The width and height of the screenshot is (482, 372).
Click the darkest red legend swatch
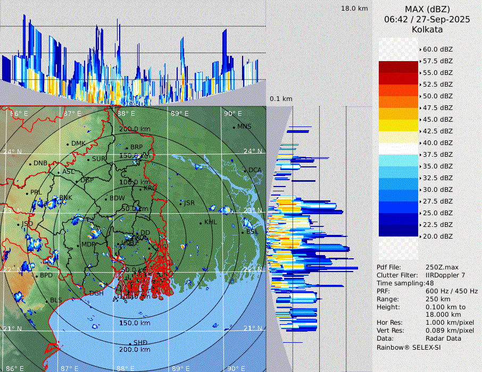(x=398, y=67)
